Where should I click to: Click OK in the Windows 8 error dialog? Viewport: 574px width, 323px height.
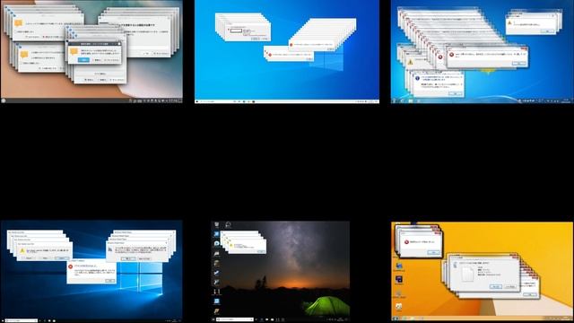coord(433,252)
